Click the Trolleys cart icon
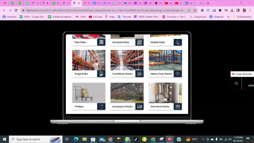Image resolution: width=254 pixels, height=143 pixels. [x=101, y=107]
